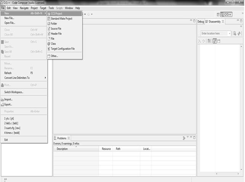Click the Source File icon
This screenshot has height=182, width=245.
49,29
